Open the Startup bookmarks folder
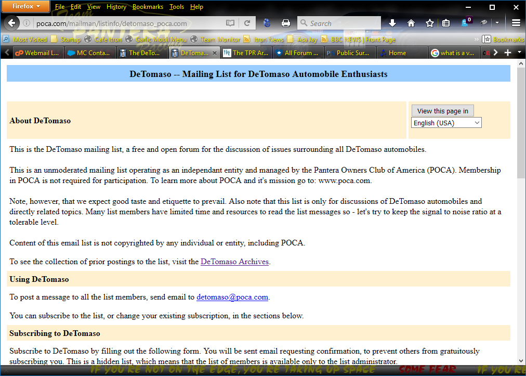The height and width of the screenshot is (376, 526). tap(66, 40)
